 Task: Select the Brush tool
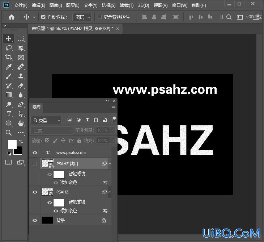[8, 76]
